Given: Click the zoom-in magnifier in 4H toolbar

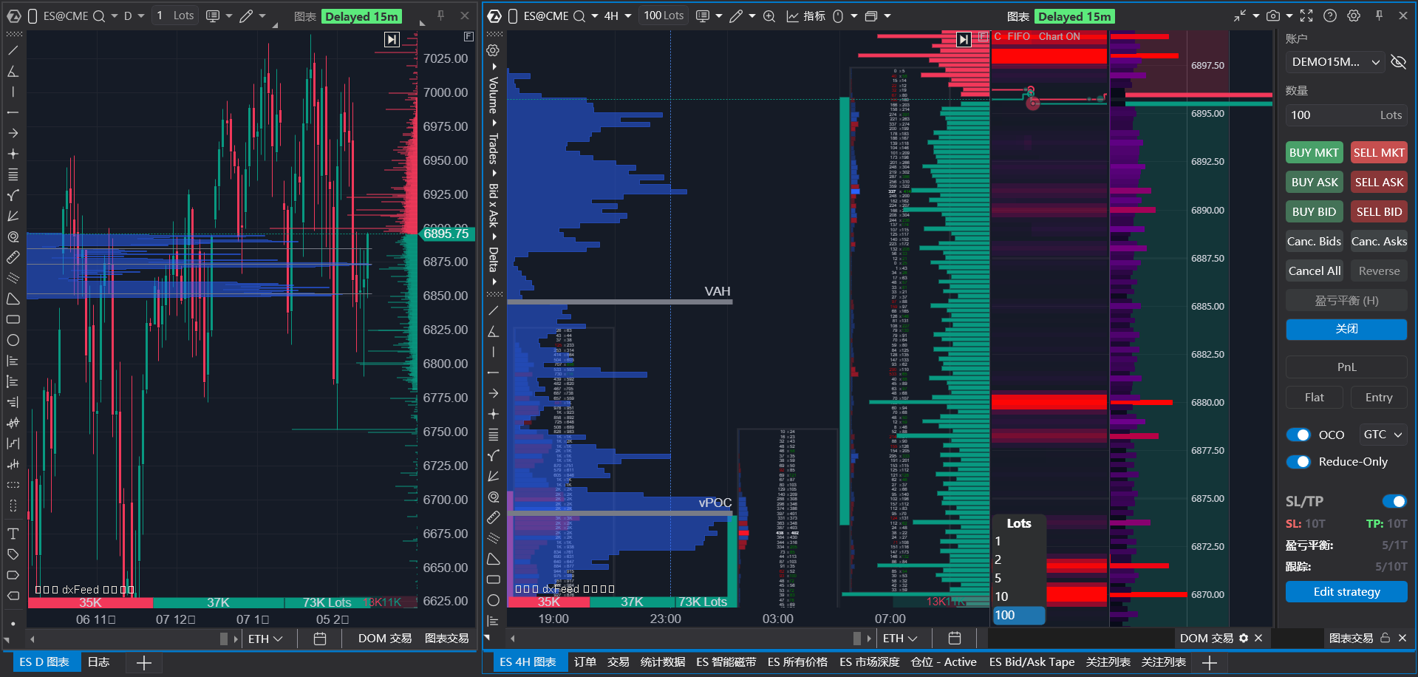Looking at the screenshot, I should tap(769, 16).
